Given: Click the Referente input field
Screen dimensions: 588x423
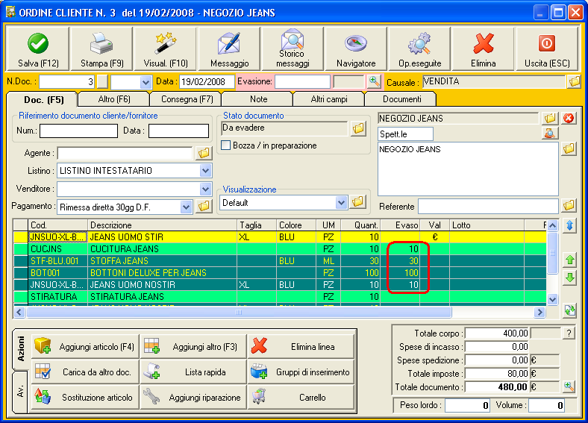Looking at the screenshot, I should (x=487, y=206).
